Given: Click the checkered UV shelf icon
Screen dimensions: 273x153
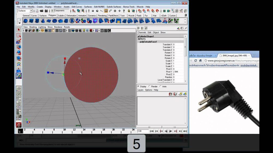Looking at the screenshot, I should tap(170, 21).
